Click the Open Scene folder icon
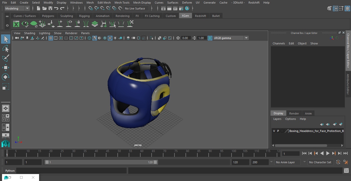Image resolution: width=351 pixels, height=181 pixels. [x=44, y=8]
